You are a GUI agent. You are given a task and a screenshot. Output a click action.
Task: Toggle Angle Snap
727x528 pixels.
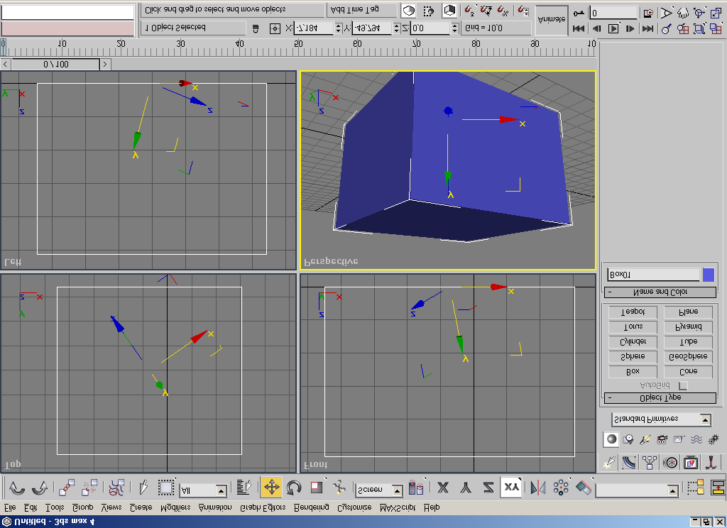tap(486, 10)
